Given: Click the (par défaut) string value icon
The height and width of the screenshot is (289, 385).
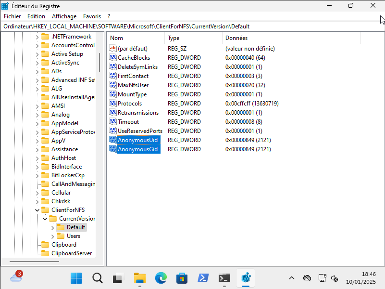Looking at the screenshot, I should 113,48.
